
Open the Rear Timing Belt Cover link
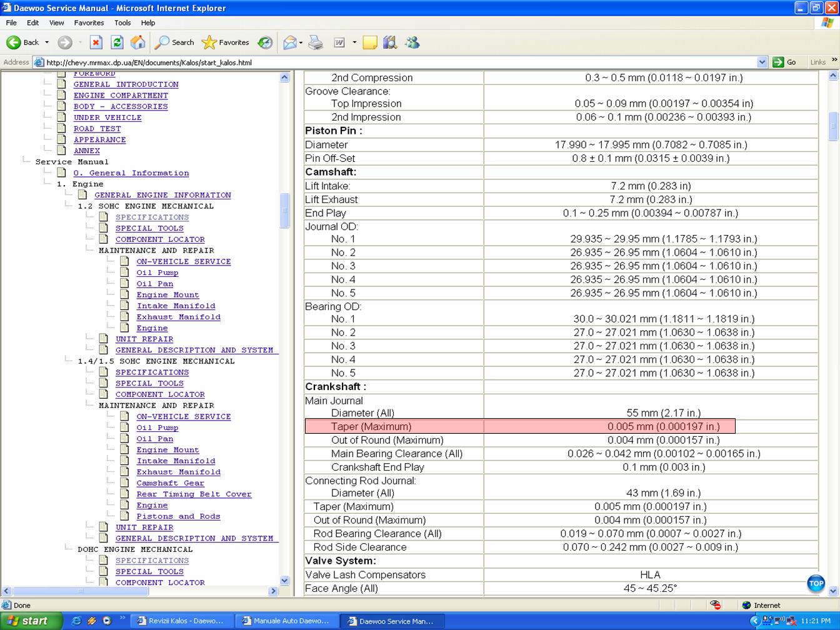(194, 494)
